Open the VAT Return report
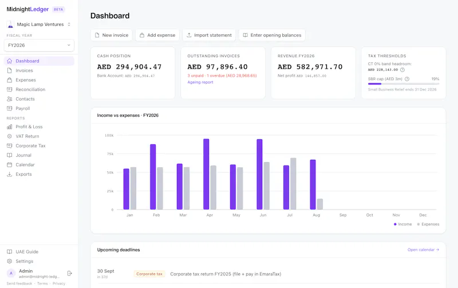Viewport: 458px width, 288px height. tap(39, 136)
